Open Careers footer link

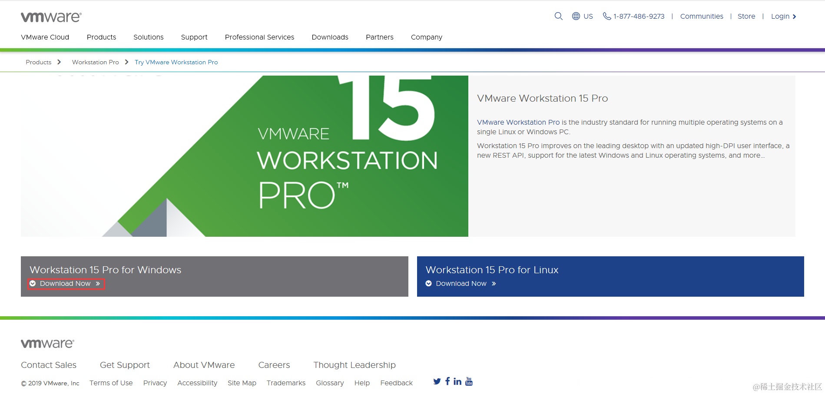274,365
